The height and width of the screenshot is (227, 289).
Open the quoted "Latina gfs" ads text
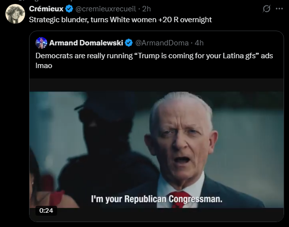(x=154, y=61)
